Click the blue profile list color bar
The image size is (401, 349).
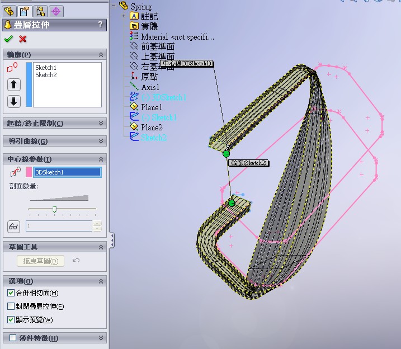tap(29, 84)
